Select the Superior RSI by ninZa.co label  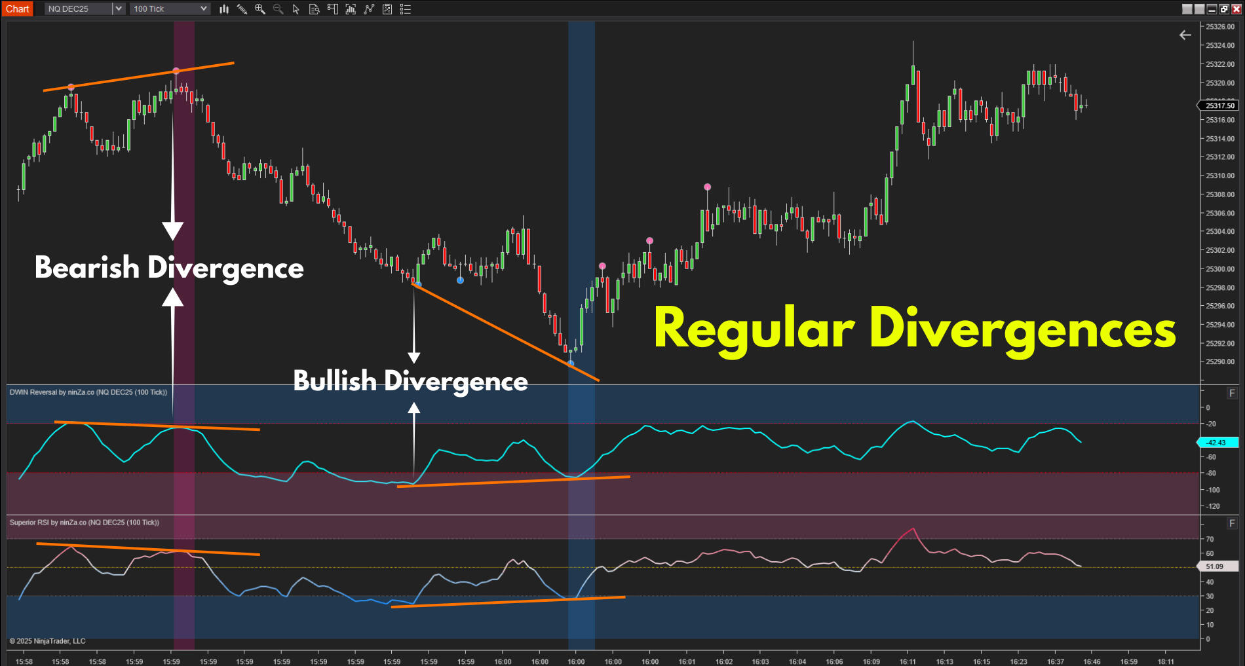click(85, 523)
